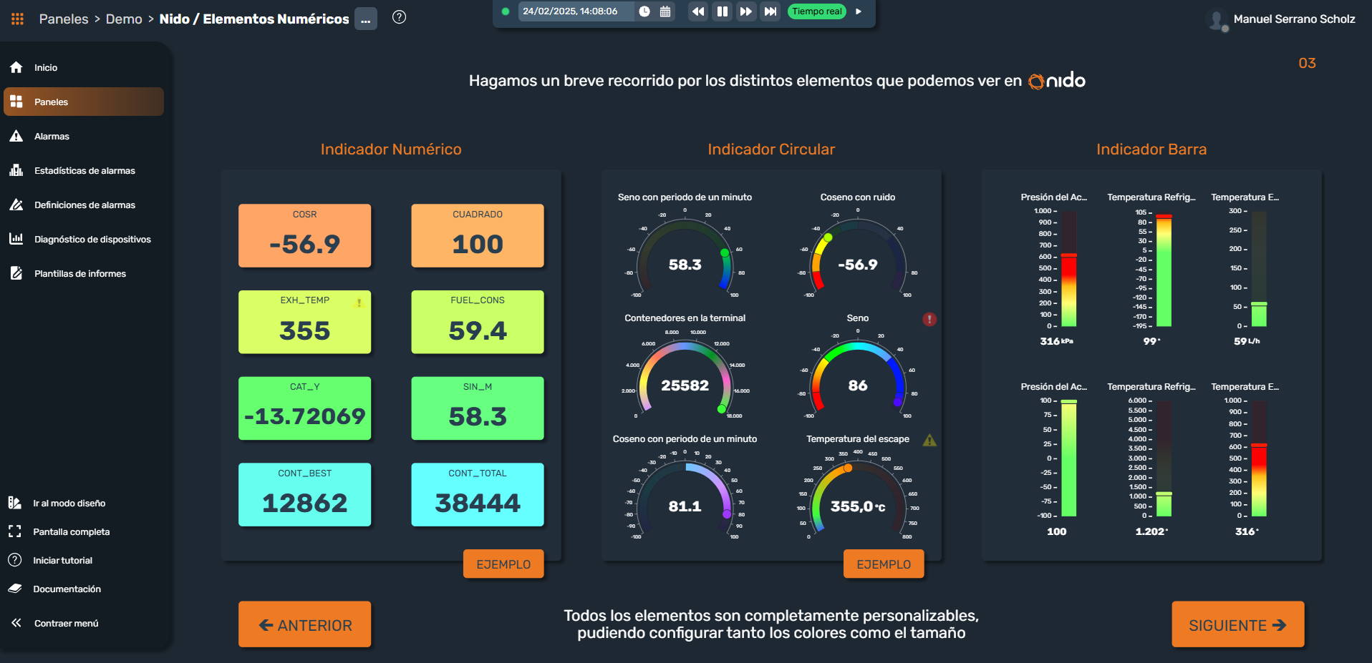Open Diagnóstico de dispositivos
The image size is (1372, 663).
(x=84, y=239)
